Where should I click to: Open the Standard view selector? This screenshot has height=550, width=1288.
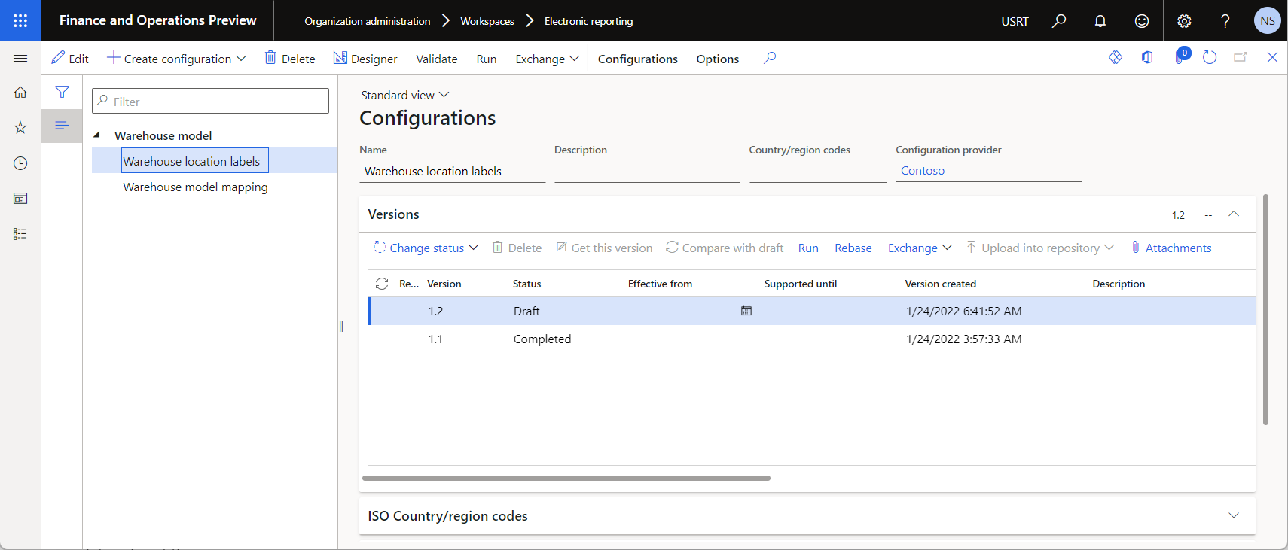(x=404, y=95)
